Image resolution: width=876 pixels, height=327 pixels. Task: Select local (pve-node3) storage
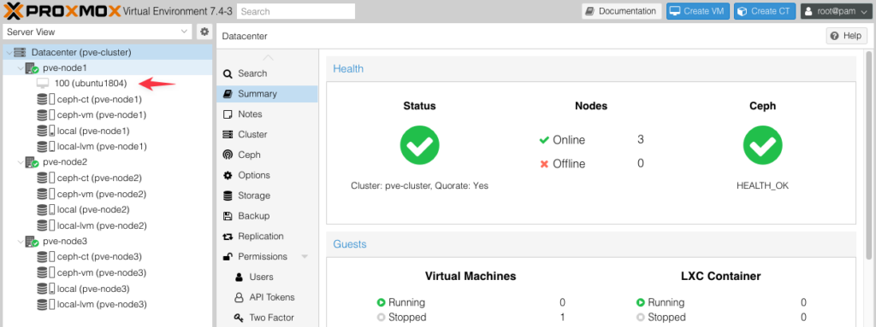tap(93, 289)
